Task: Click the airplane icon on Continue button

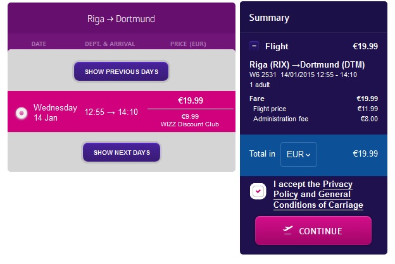Action: coord(287,230)
